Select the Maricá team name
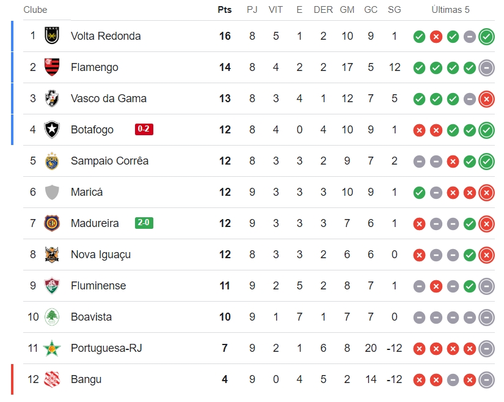This screenshot has height=402, width=504. pyautogui.click(x=87, y=192)
